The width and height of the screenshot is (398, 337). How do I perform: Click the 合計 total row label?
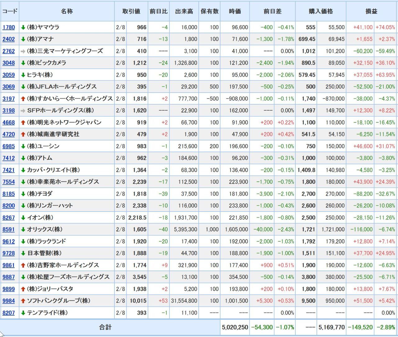pos(105,327)
